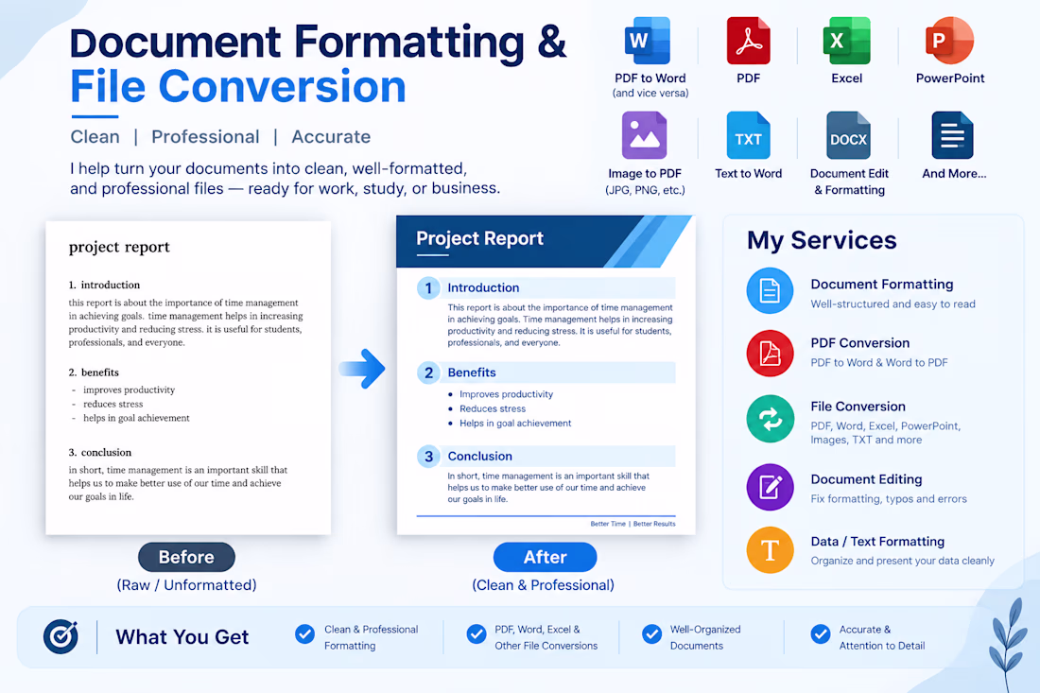Click the 'Document Formatting' service title

coord(881,285)
